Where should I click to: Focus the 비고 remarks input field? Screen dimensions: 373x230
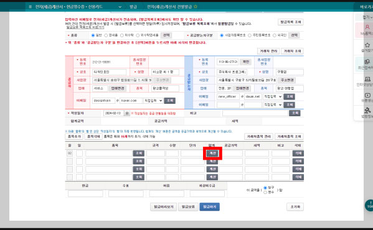255,113
